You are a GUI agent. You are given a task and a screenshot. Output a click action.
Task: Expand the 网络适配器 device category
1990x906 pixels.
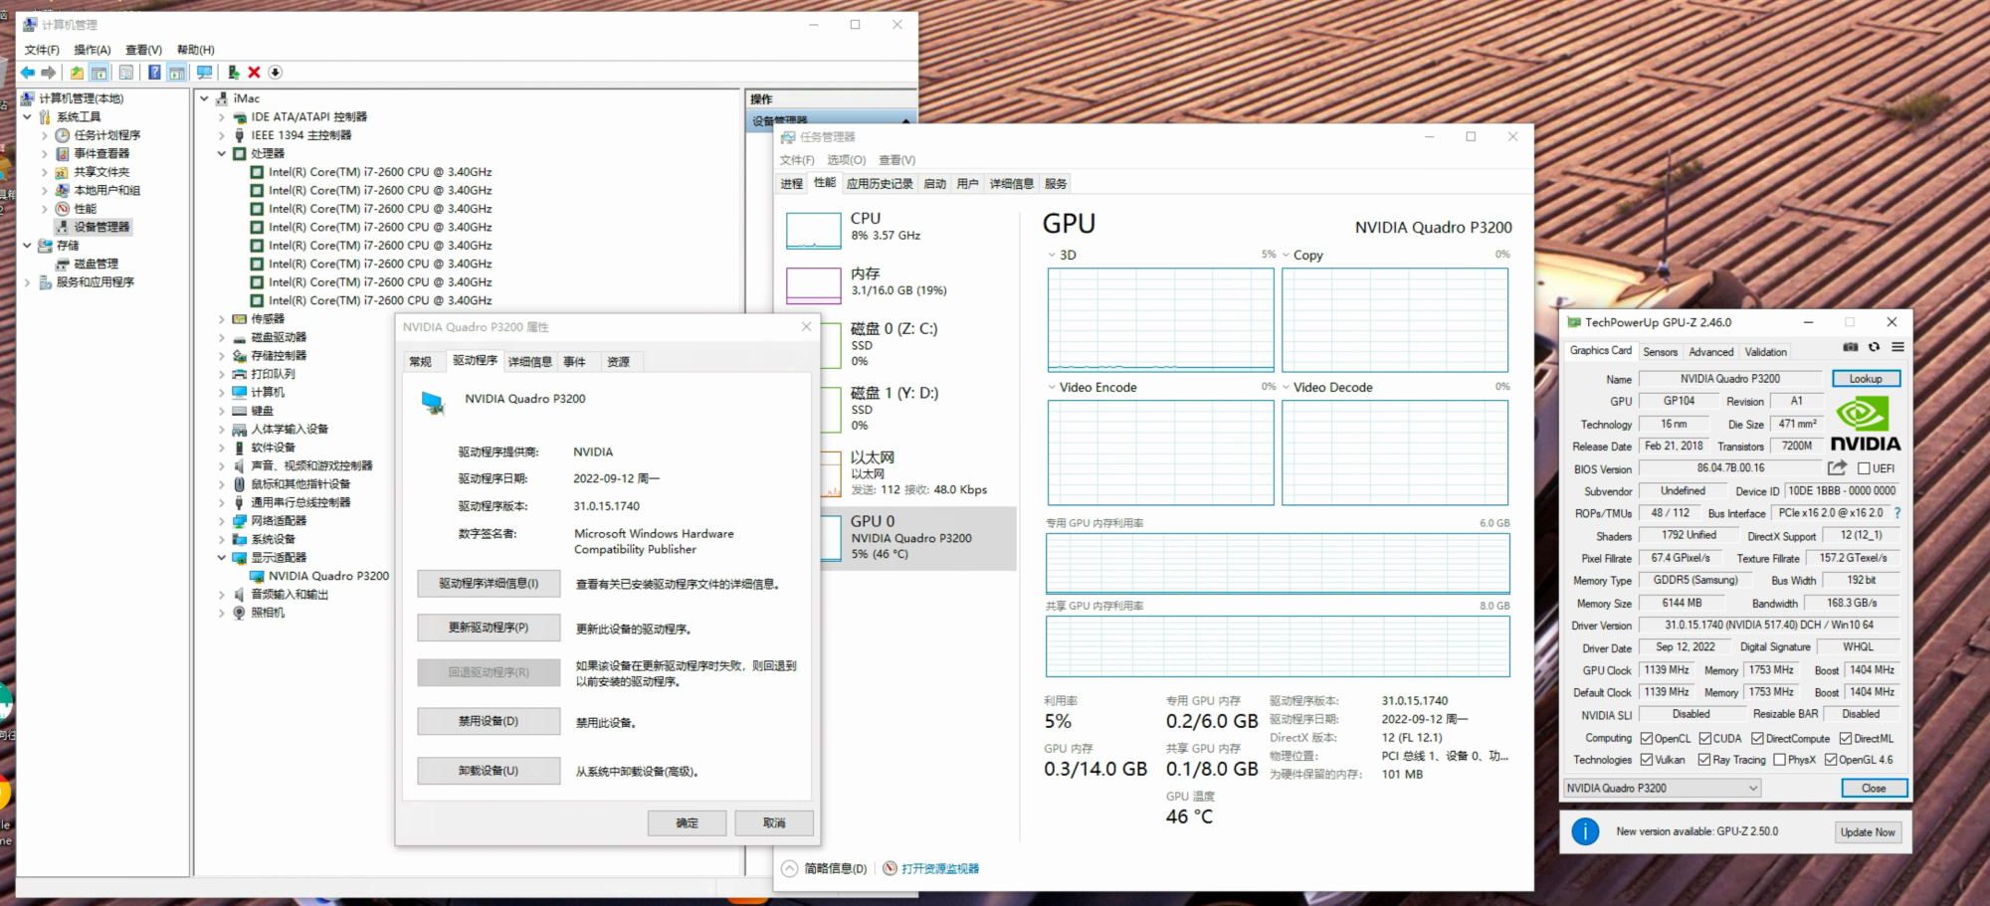(222, 521)
